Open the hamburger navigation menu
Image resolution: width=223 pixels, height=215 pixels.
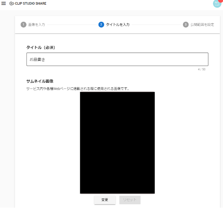click(x=4, y=4)
